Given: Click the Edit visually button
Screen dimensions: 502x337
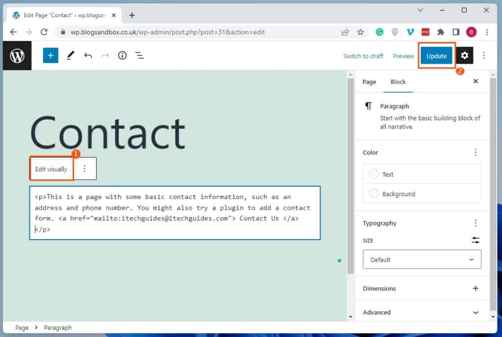Looking at the screenshot, I should pos(51,169).
